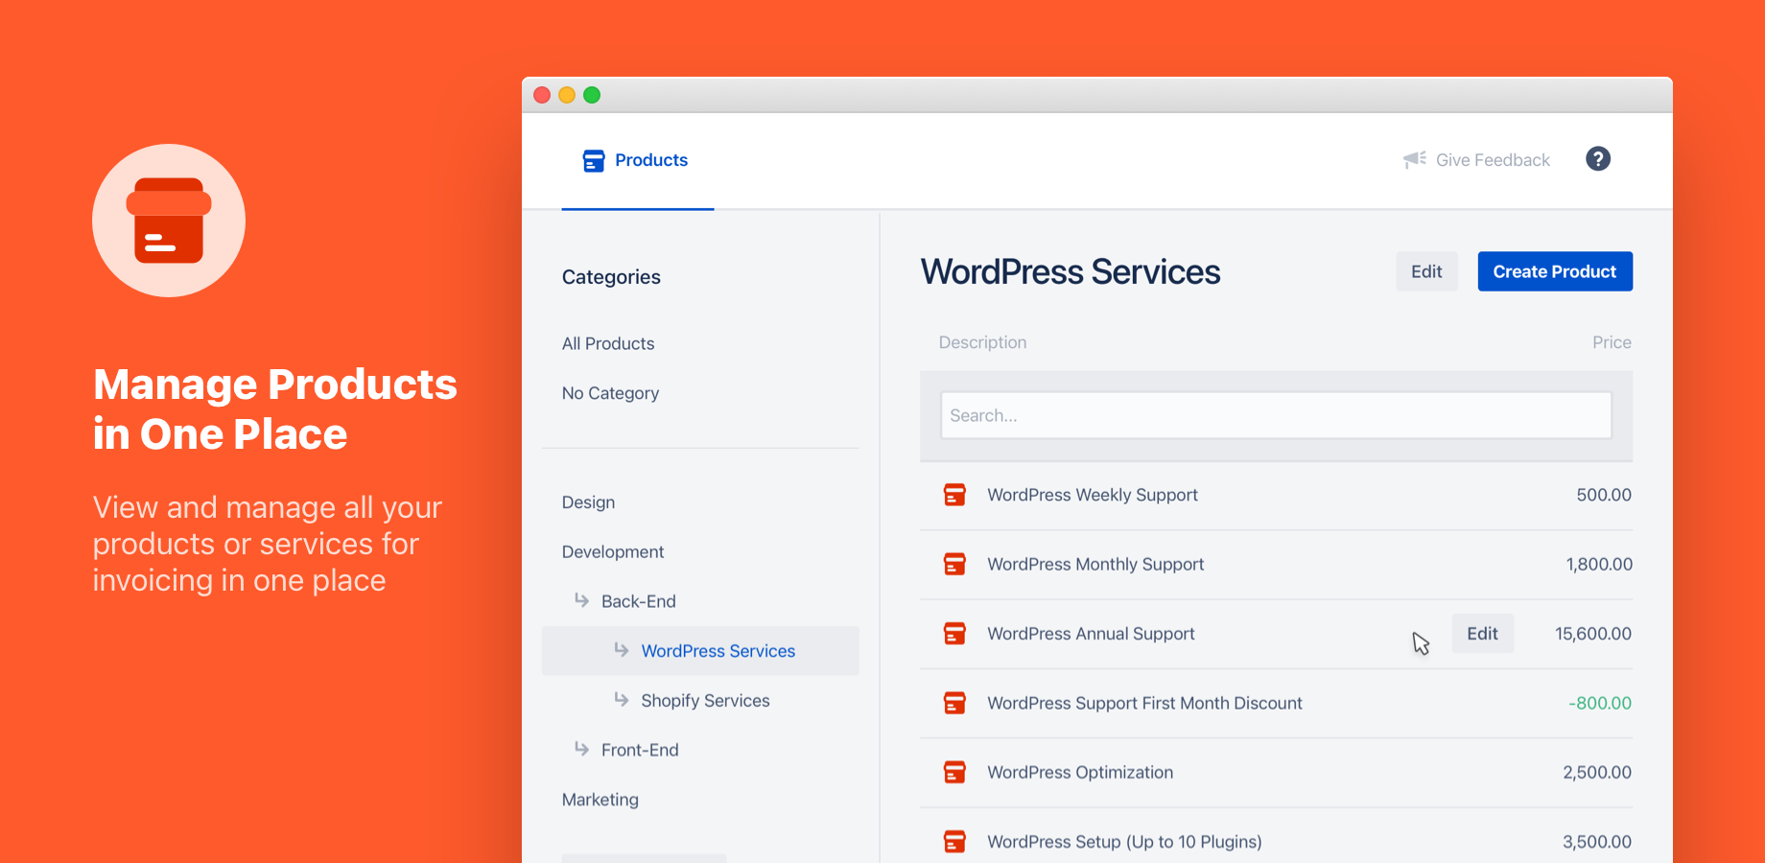The height and width of the screenshot is (863, 1765).
Task: Select WordPress Services subcategory
Action: tap(718, 651)
